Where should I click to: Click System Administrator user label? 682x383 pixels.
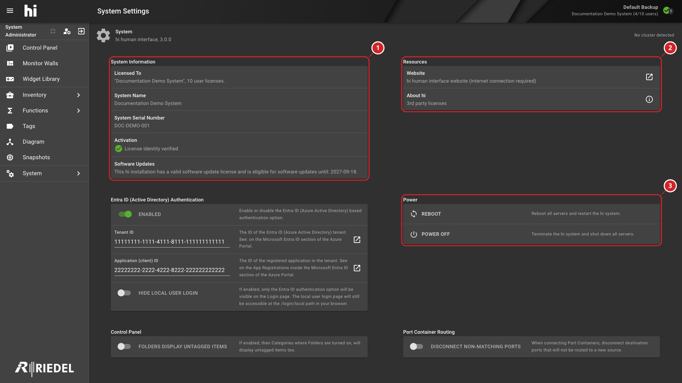[x=21, y=31]
